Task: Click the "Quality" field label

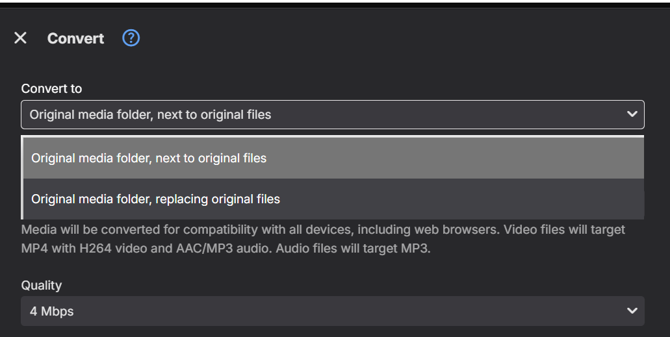Action: coord(41,285)
